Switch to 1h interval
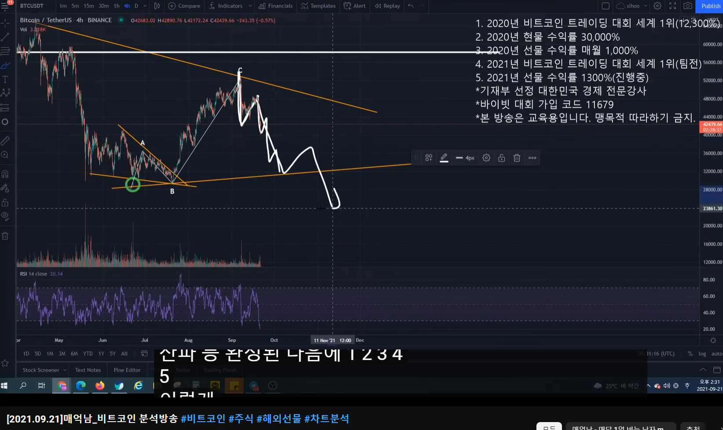This screenshot has height=430, width=723. click(x=117, y=6)
